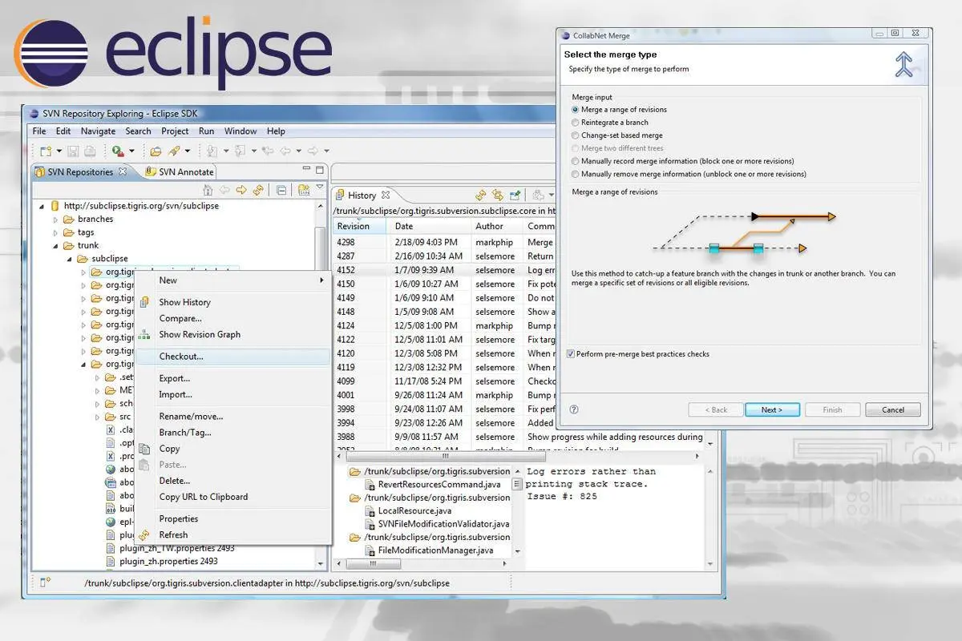
Task: Click the last edit location toolbar icon
Action: [x=267, y=151]
